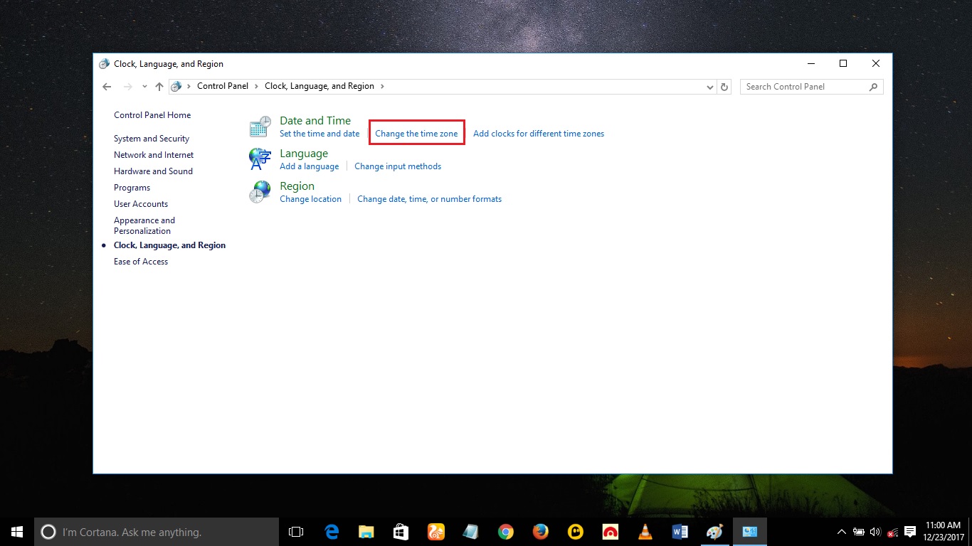Click the Control Panel breadcrumb in address bar
The height and width of the screenshot is (546, 972).
[223, 87]
